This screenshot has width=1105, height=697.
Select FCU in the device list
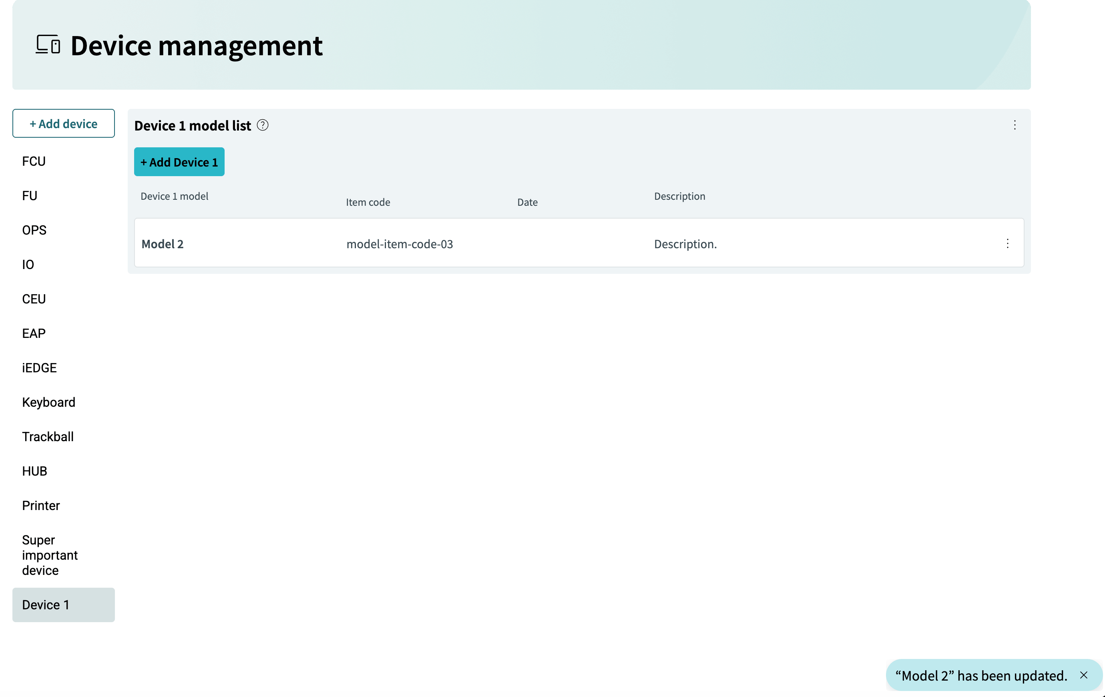pos(63,161)
